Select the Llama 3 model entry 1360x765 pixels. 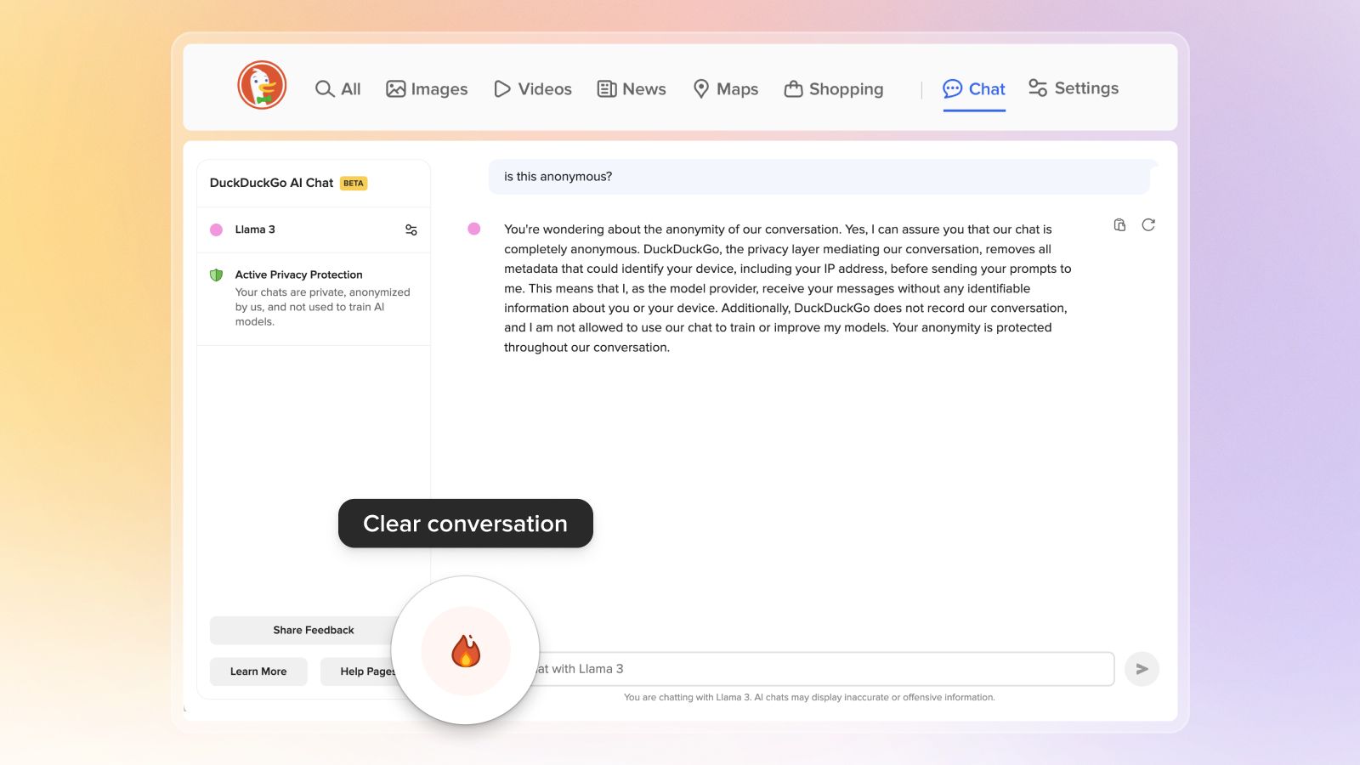click(x=255, y=229)
